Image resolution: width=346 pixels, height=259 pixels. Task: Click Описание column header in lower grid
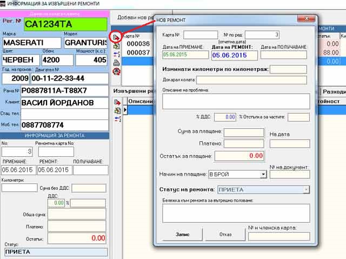(141, 101)
